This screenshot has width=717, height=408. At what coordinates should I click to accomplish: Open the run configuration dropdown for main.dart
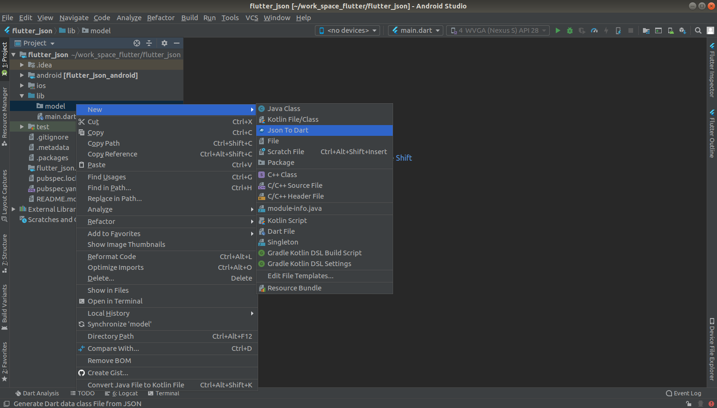[x=415, y=30]
